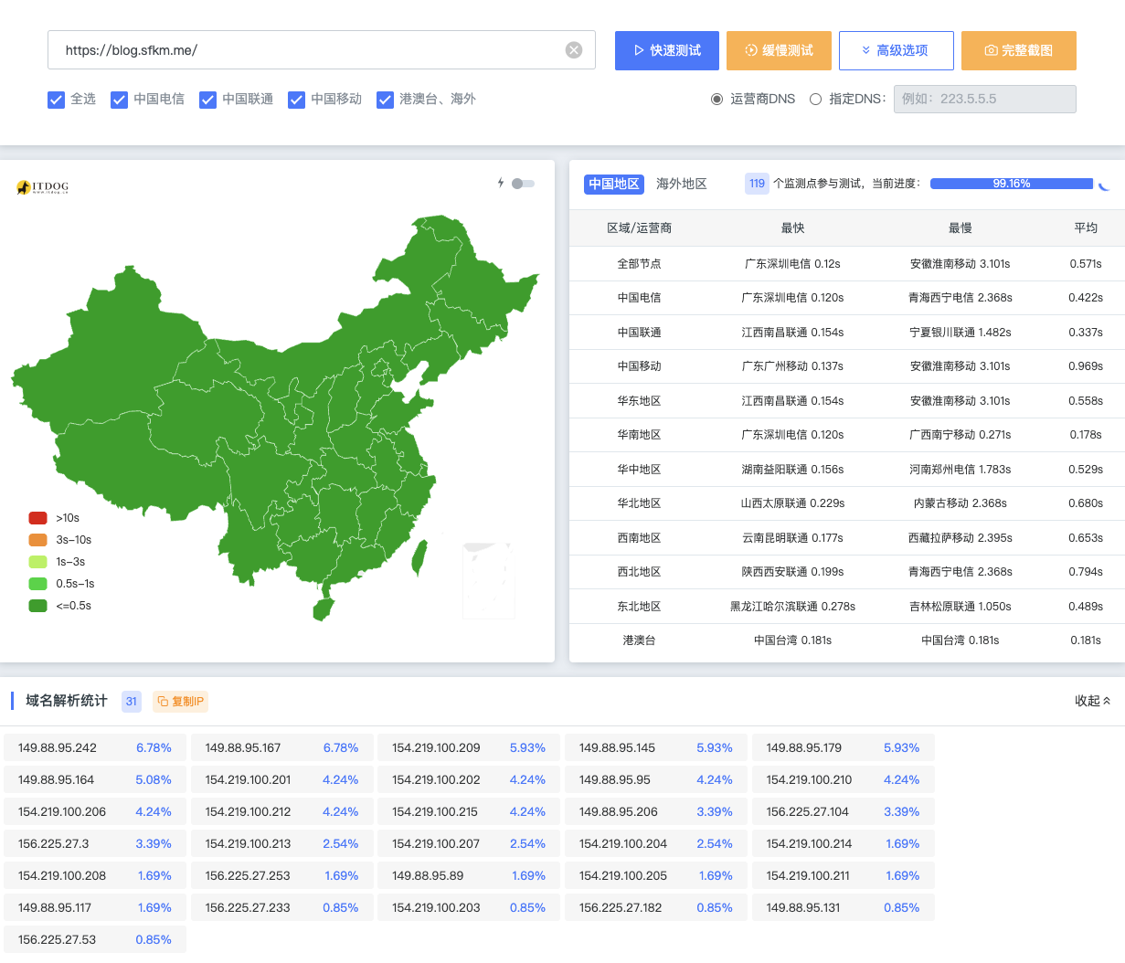Click IP 154.219.100.209
The image size is (1125, 963).
point(436,748)
